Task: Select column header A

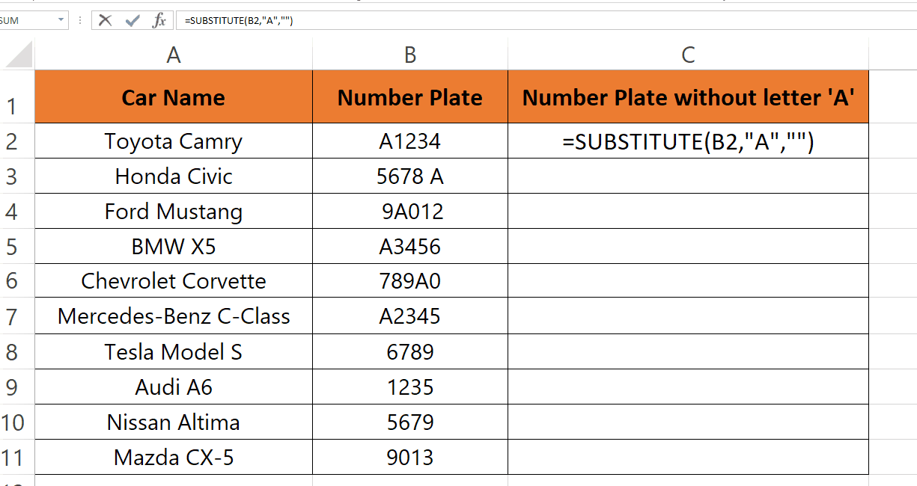Action: click(x=173, y=54)
